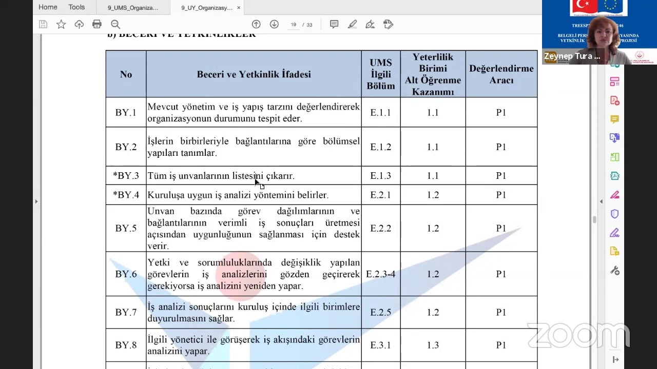Click the page number field showing 19
The image size is (657, 369).
click(294, 24)
